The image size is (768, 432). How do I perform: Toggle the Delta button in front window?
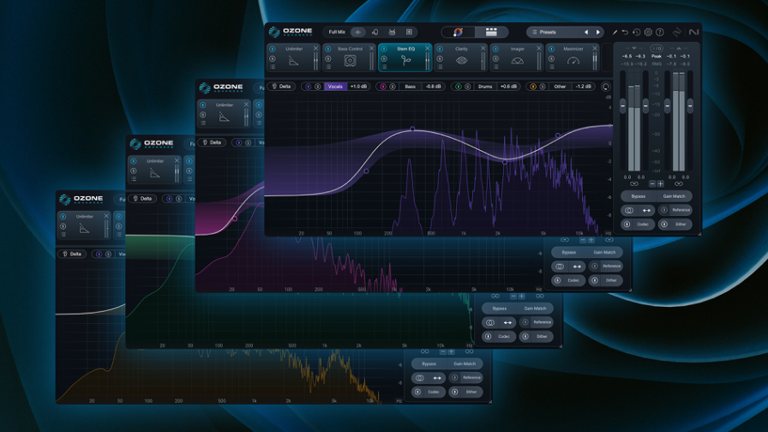[x=281, y=87]
